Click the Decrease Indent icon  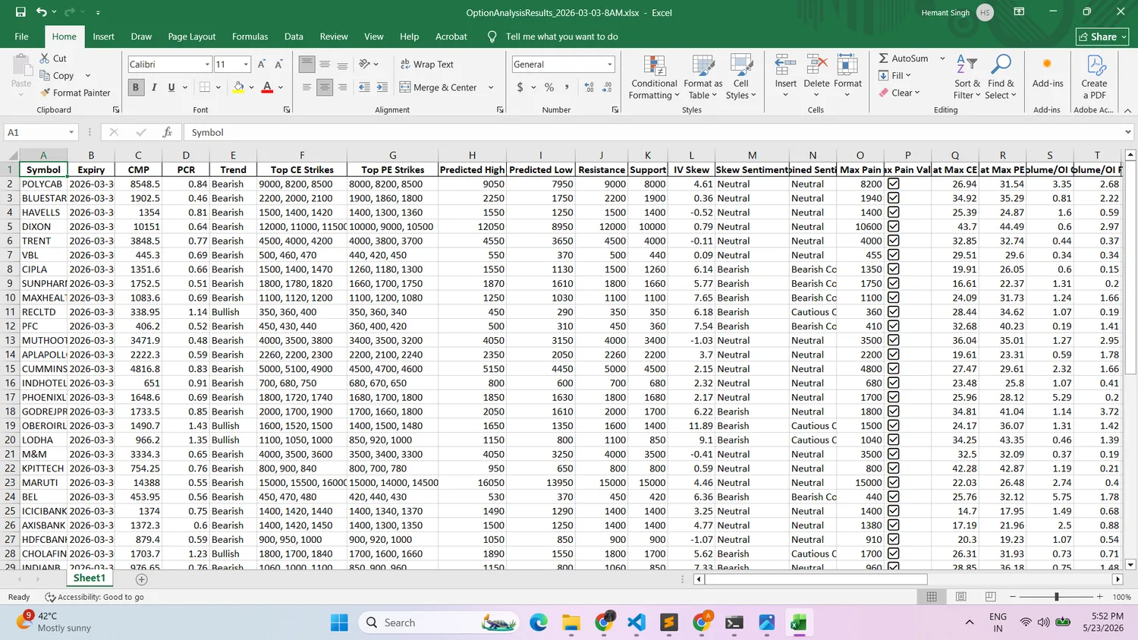point(364,87)
